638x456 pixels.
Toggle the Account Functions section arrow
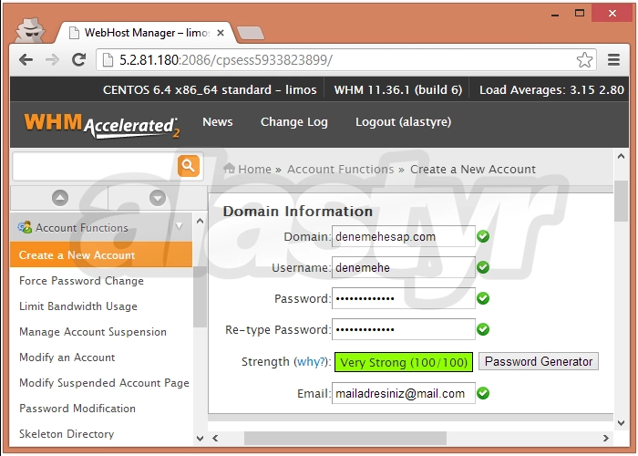click(x=179, y=226)
